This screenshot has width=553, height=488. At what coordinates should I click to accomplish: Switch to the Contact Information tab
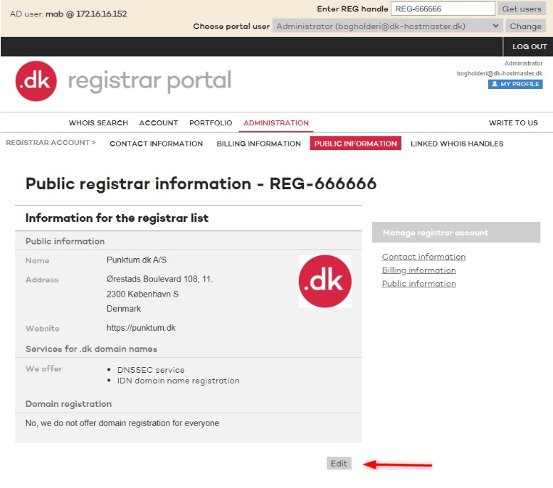click(x=156, y=144)
